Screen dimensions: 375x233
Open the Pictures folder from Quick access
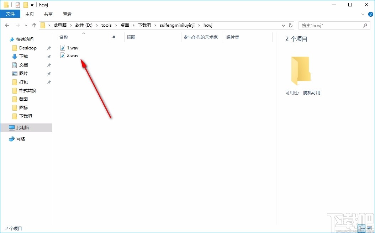[24, 73]
